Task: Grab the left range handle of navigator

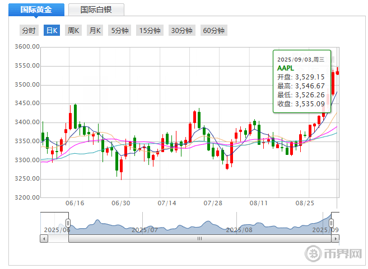Action: (x=68, y=224)
